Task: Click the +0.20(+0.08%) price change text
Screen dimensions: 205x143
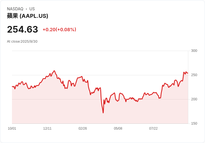Action: [59, 30]
